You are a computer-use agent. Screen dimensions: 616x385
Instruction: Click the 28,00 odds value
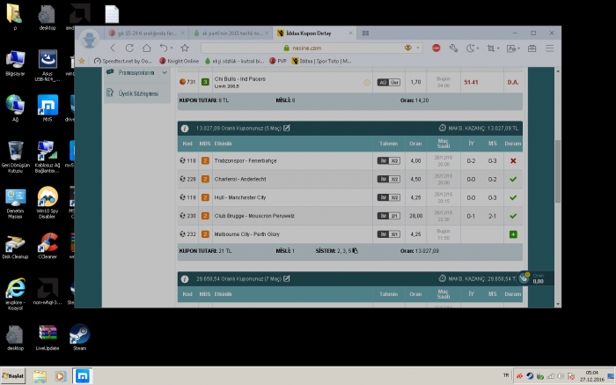[415, 216]
